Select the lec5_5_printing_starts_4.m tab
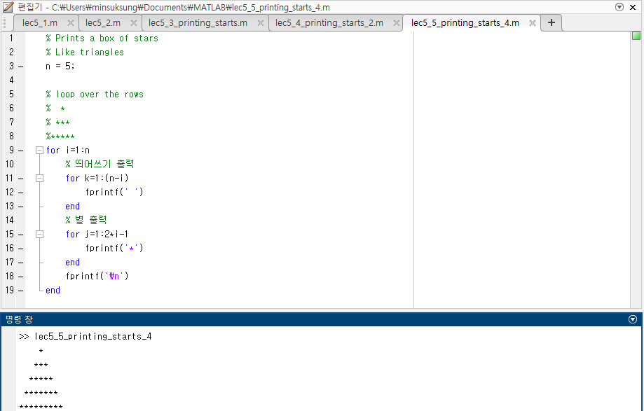The image size is (644, 411). click(465, 23)
